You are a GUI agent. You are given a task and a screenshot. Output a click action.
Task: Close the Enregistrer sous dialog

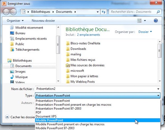click(156, 2)
